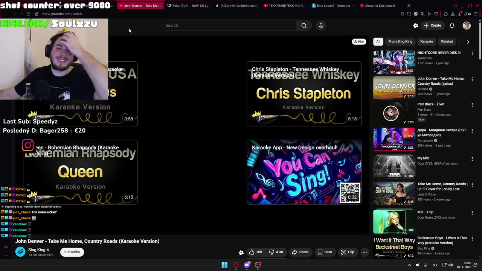Image resolution: width=482 pixels, height=271 pixels.
Task: Click the Create button
Action: pos(432,26)
